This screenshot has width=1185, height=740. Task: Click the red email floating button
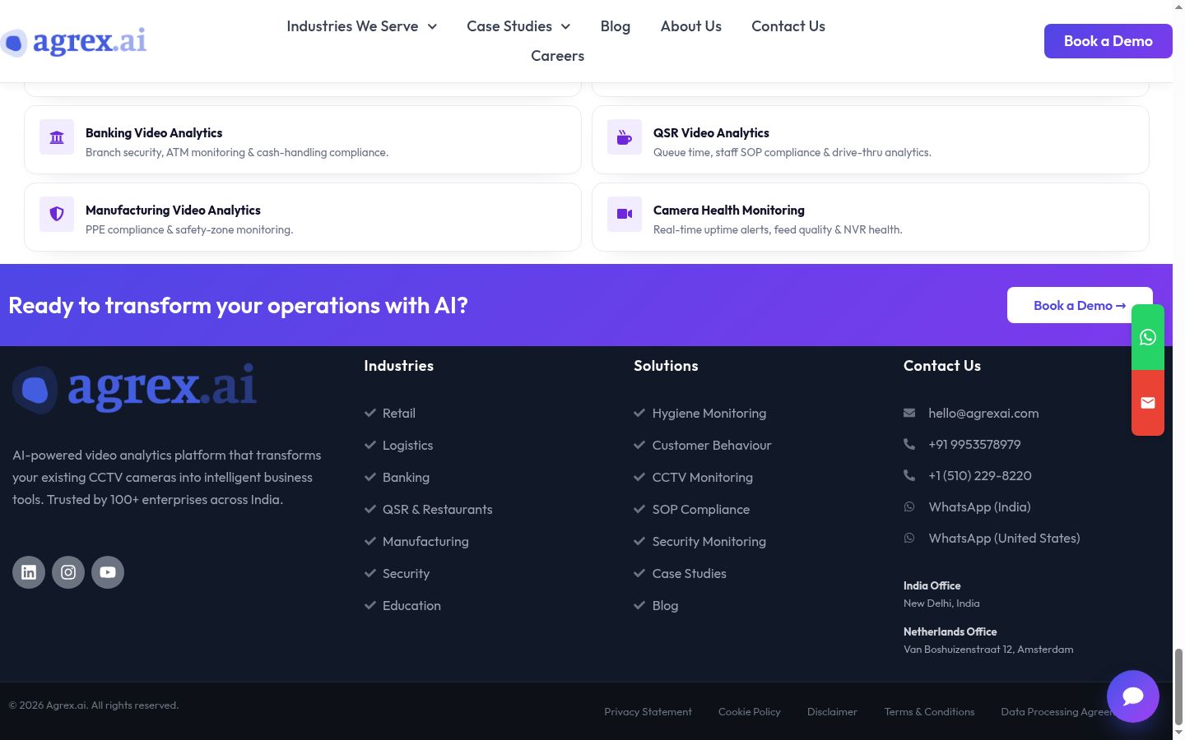1148,403
